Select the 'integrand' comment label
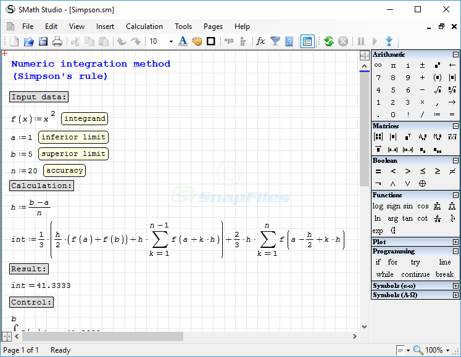The height and width of the screenshot is (357, 461). 85,119
